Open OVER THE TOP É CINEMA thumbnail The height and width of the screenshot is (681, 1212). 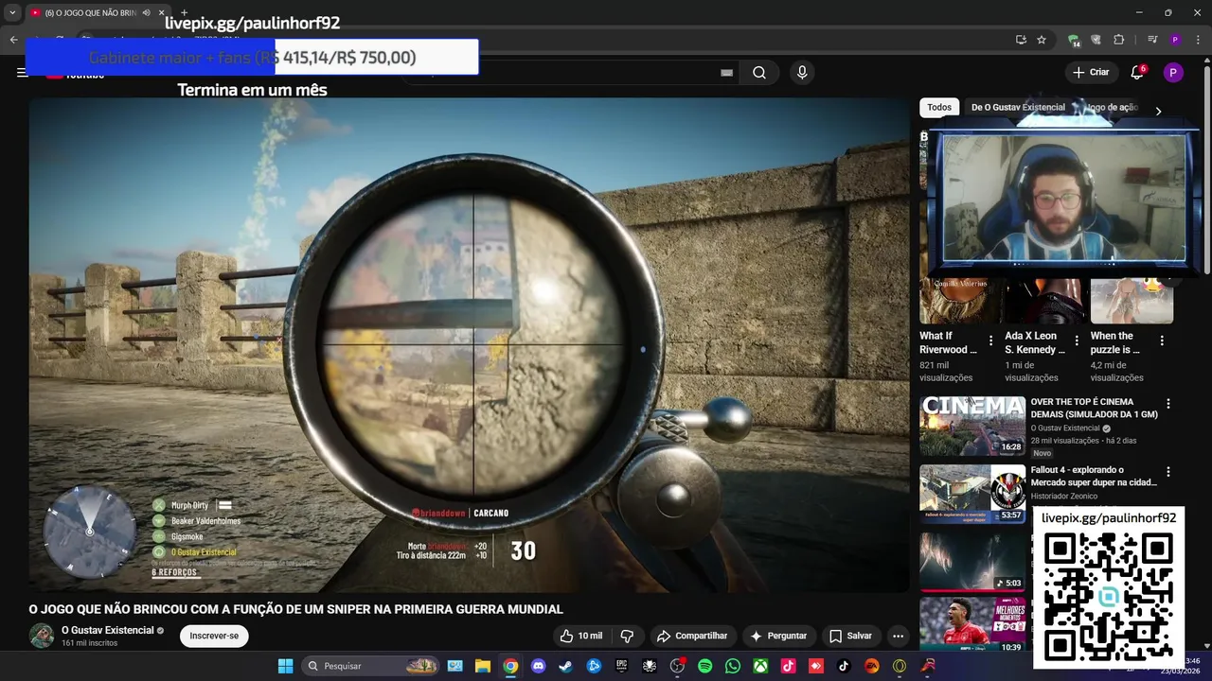coord(972,426)
